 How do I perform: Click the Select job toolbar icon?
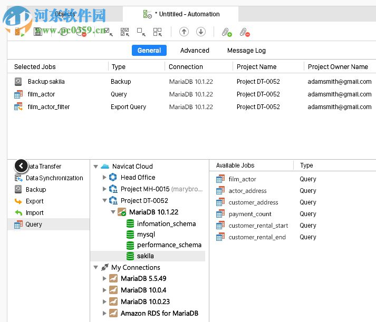click(x=109, y=32)
